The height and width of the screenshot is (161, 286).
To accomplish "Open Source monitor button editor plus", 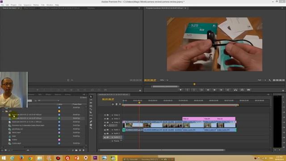I will click(x=140, y=90).
